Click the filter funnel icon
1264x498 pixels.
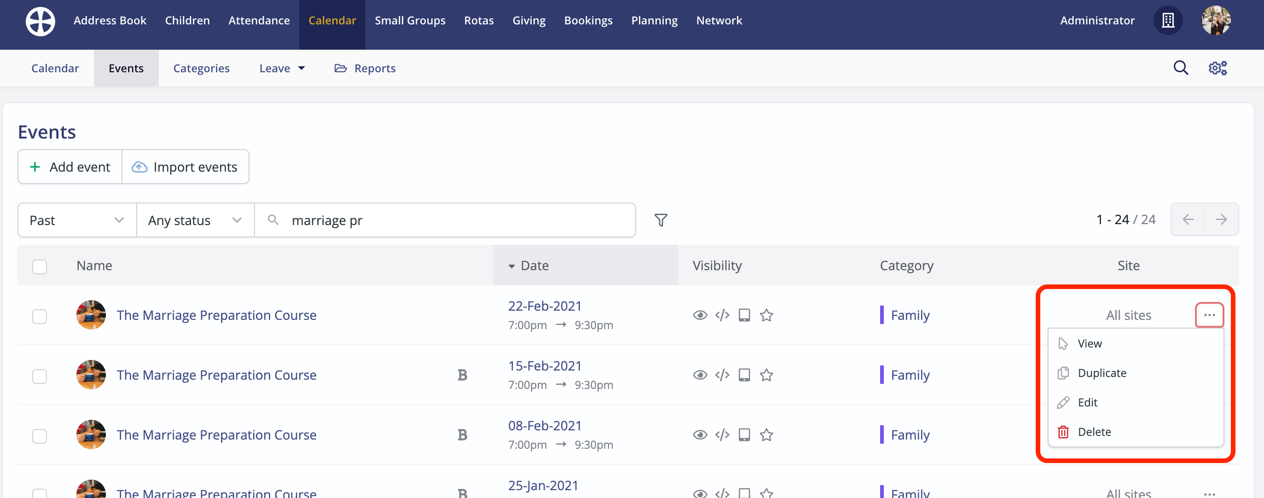[x=661, y=220]
